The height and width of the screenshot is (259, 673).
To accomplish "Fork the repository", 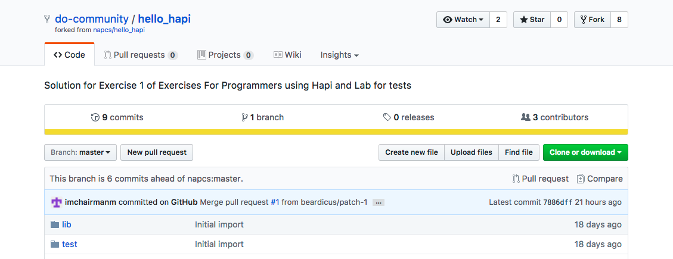I will click(593, 20).
